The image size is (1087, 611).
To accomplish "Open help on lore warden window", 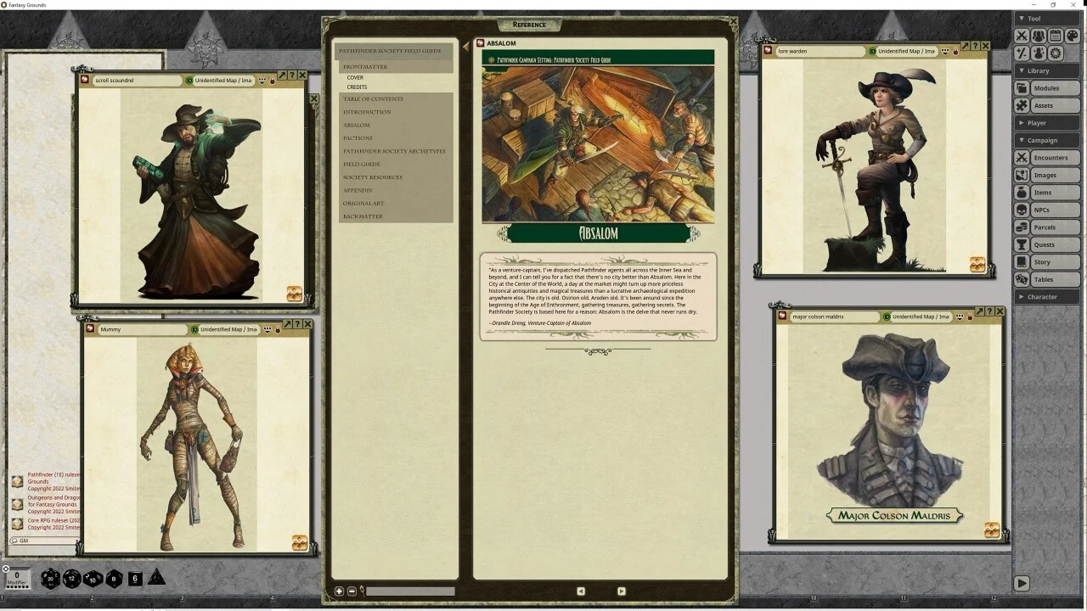I will (975, 46).
